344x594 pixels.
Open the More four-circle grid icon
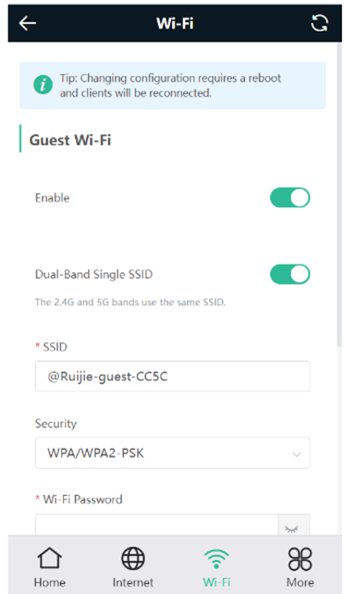[x=301, y=559]
